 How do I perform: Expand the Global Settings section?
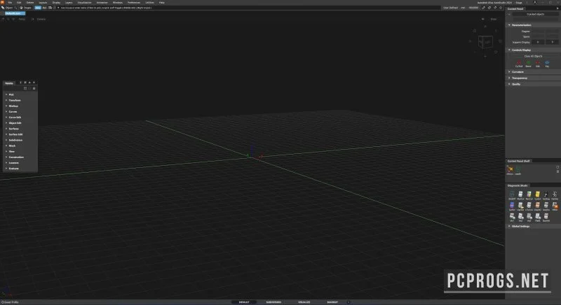click(533, 226)
